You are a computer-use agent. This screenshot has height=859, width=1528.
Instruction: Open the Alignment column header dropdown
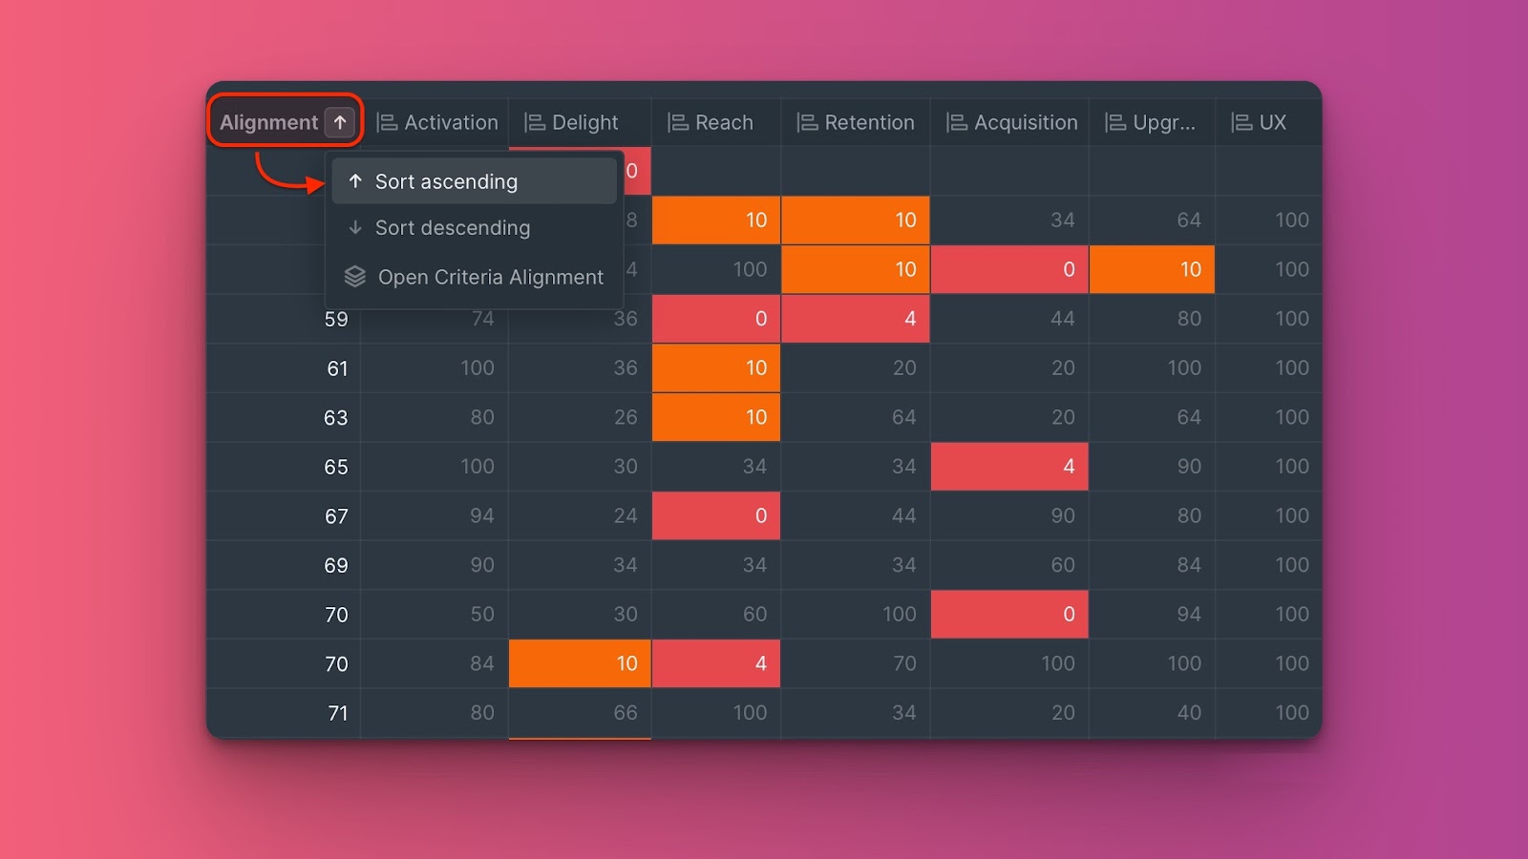point(269,122)
